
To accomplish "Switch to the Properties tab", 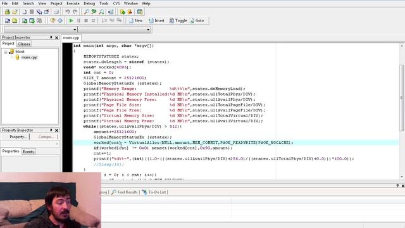I will [x=11, y=151].
